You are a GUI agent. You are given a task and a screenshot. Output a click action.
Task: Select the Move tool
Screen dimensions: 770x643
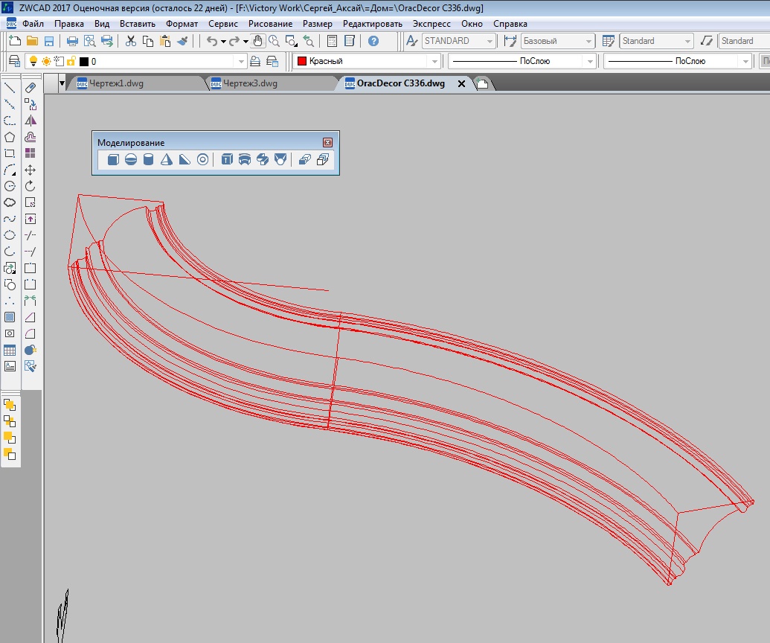[31, 170]
